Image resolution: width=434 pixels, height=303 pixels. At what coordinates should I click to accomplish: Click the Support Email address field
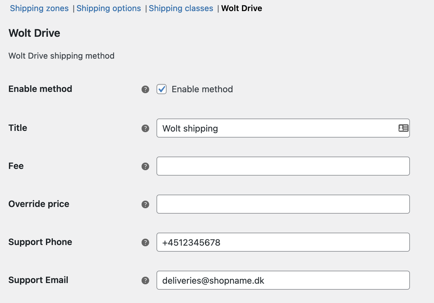coord(283,280)
